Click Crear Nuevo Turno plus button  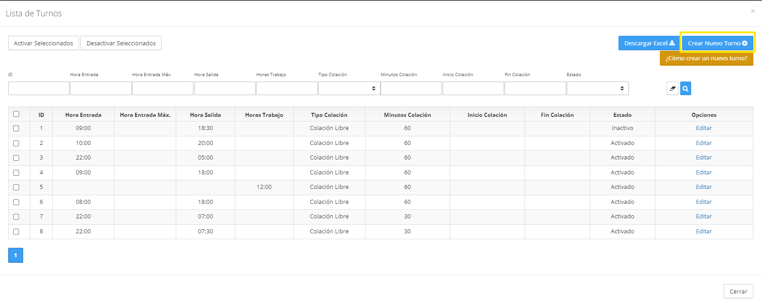[x=717, y=43]
